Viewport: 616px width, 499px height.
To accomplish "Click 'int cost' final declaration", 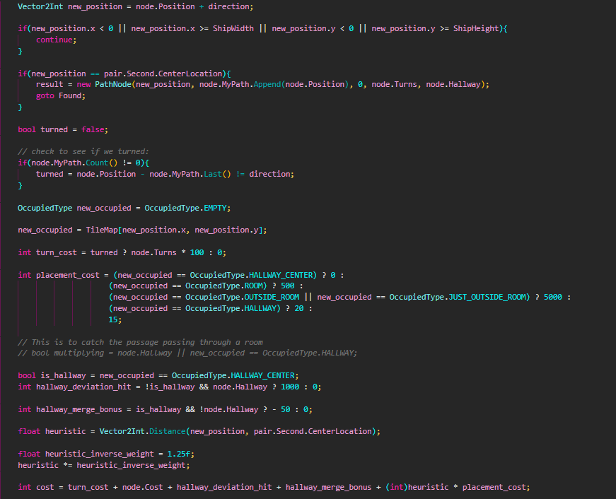I will [36, 487].
